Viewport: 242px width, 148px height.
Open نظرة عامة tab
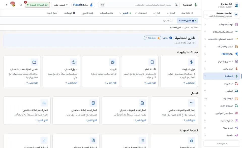point(187,13)
